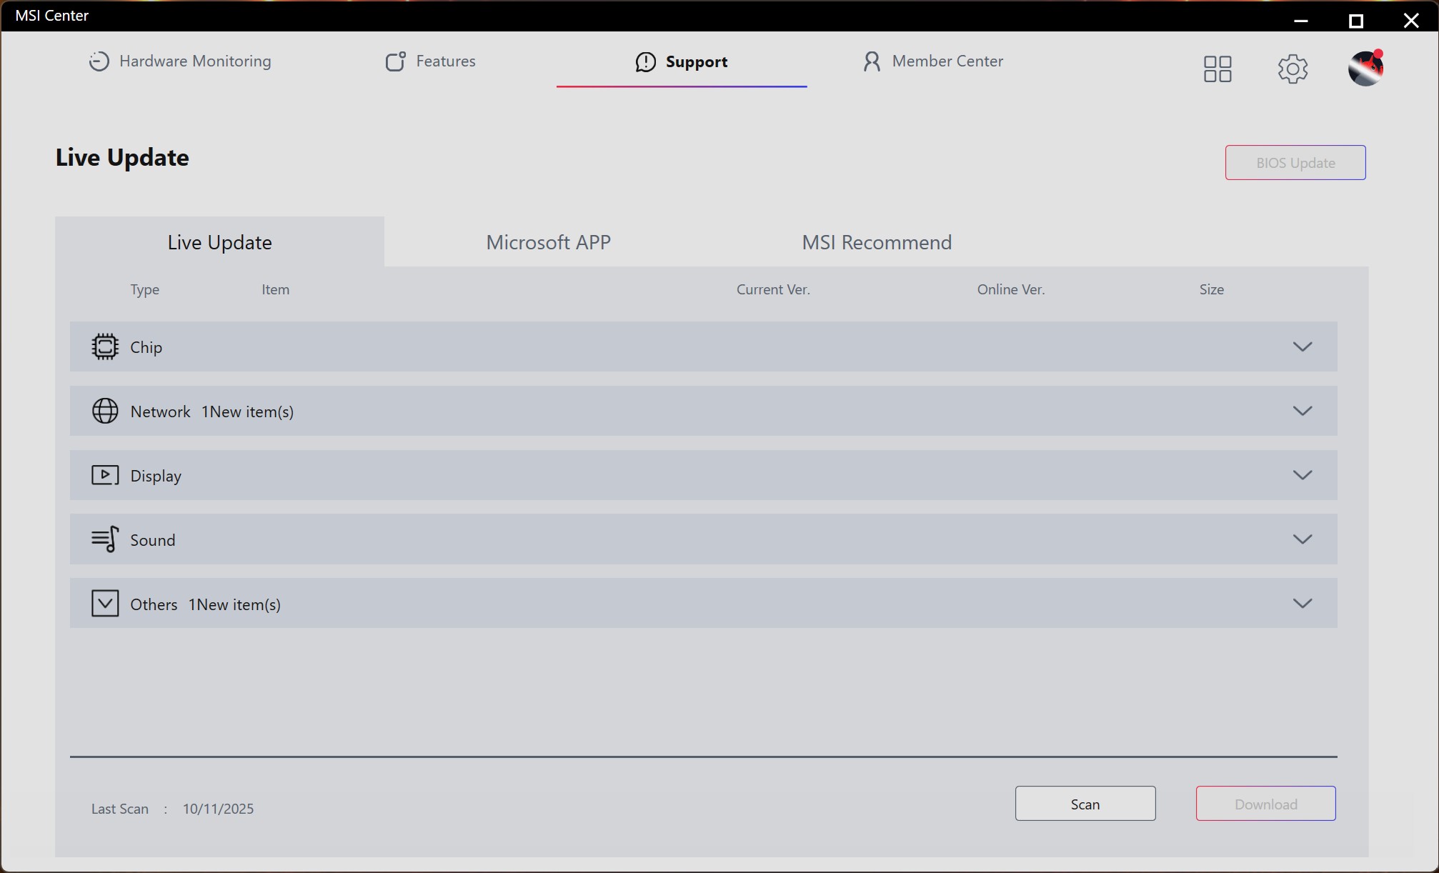Open the apps grid view icon
Screen dimensions: 1439x873
1218,69
